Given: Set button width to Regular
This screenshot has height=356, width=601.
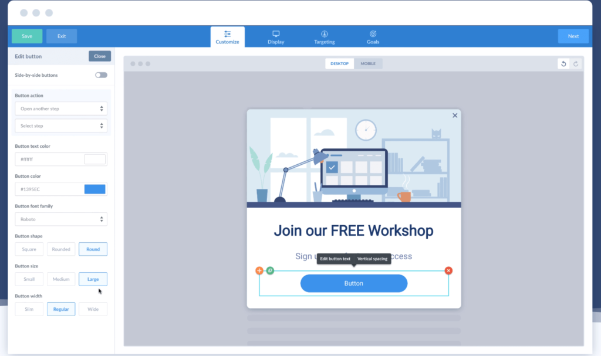Looking at the screenshot, I should (x=61, y=309).
